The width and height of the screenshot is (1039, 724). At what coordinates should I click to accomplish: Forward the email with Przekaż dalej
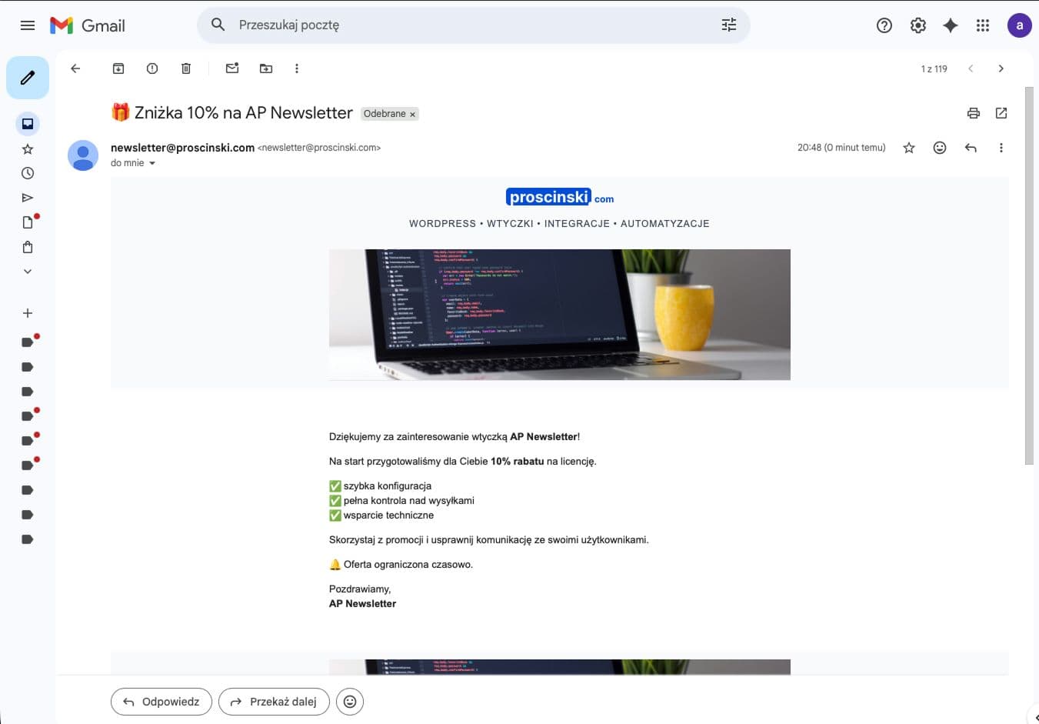[274, 701]
